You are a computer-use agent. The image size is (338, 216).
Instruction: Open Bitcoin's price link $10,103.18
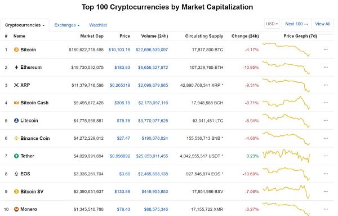pyautogui.click(x=119, y=50)
